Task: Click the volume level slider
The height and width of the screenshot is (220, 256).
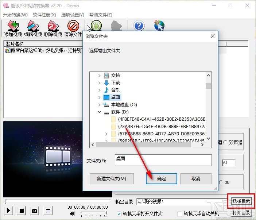Action: click(94, 213)
